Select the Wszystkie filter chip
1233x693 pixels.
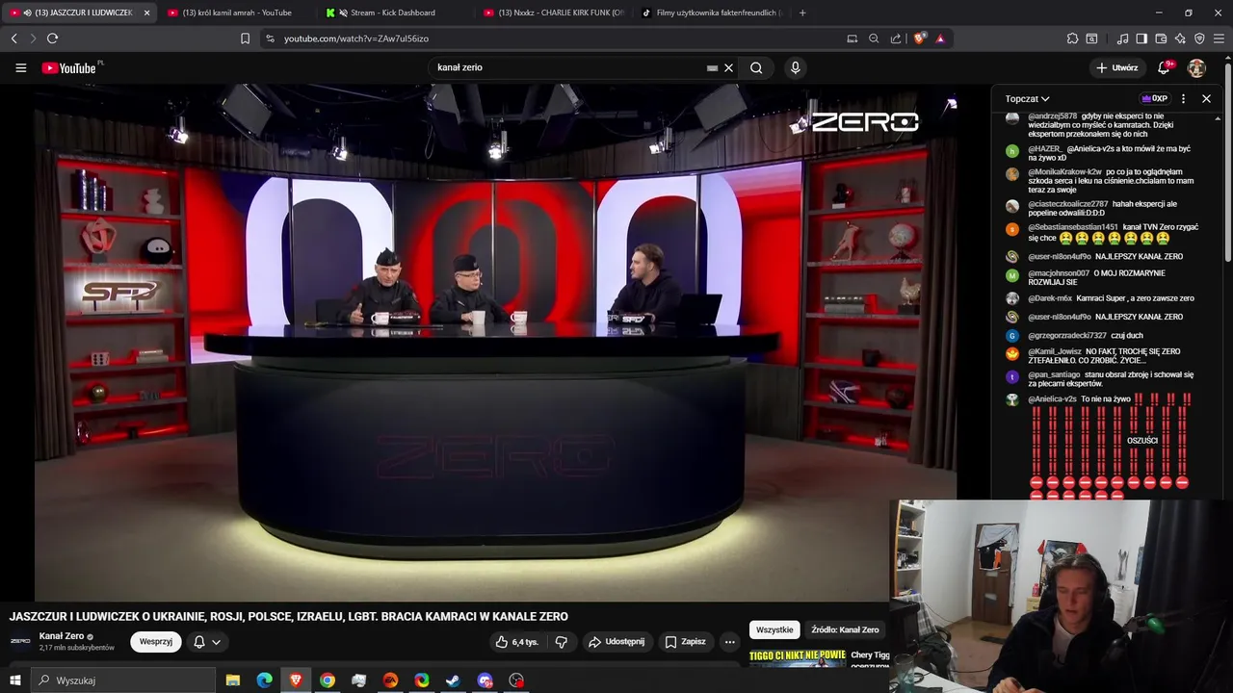(774, 629)
